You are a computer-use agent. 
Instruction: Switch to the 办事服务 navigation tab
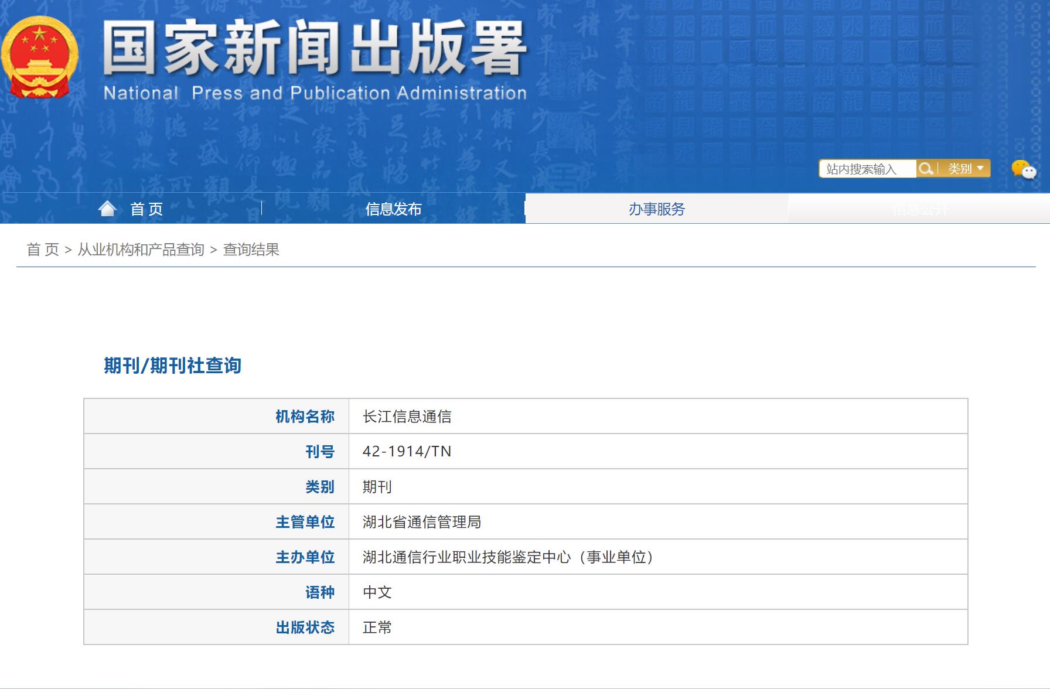tap(656, 209)
